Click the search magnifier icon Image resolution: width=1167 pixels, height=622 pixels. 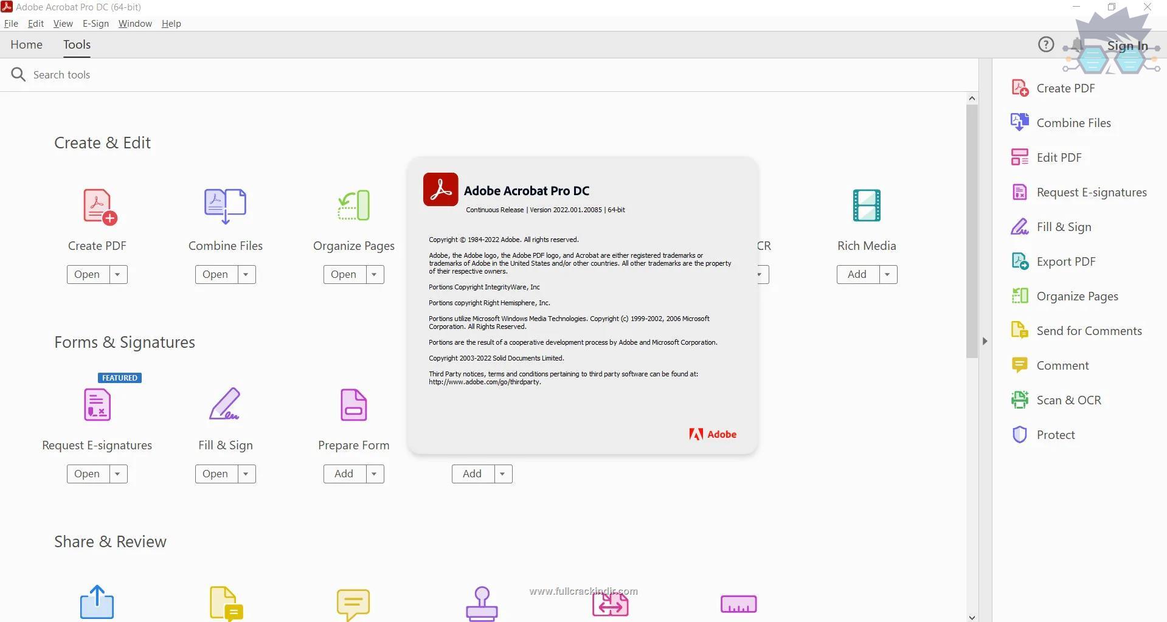coord(18,74)
